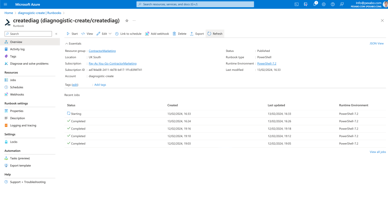
Task: Close the runbook blade with X
Action: pos(382,21)
